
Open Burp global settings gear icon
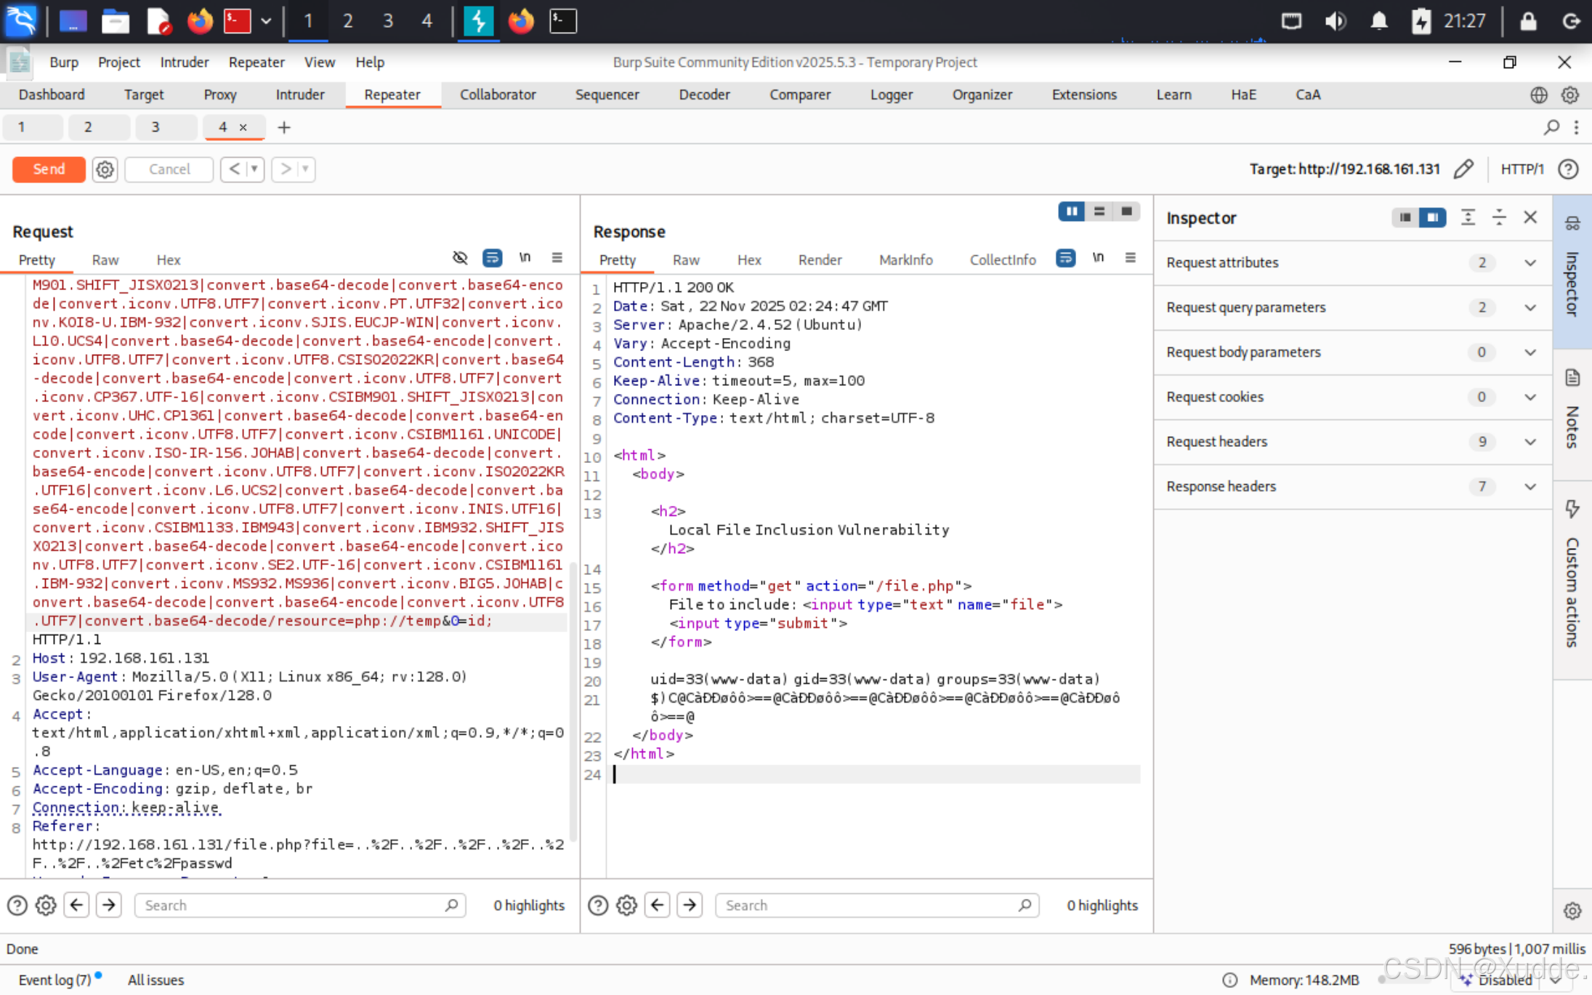1570,94
